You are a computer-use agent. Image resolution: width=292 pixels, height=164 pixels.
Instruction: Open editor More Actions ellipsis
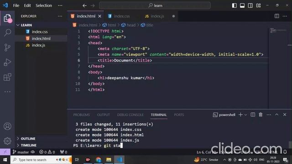click(x=285, y=16)
